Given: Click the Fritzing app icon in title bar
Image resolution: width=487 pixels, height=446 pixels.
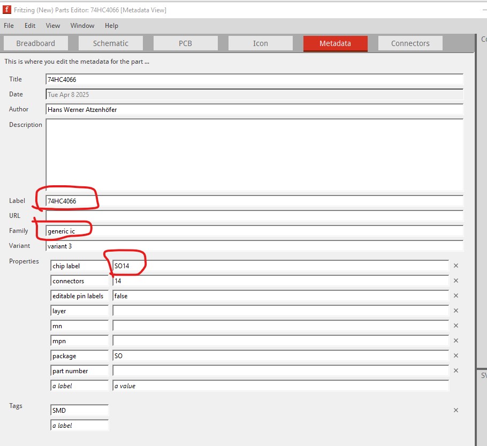Looking at the screenshot, I should tap(7, 10).
